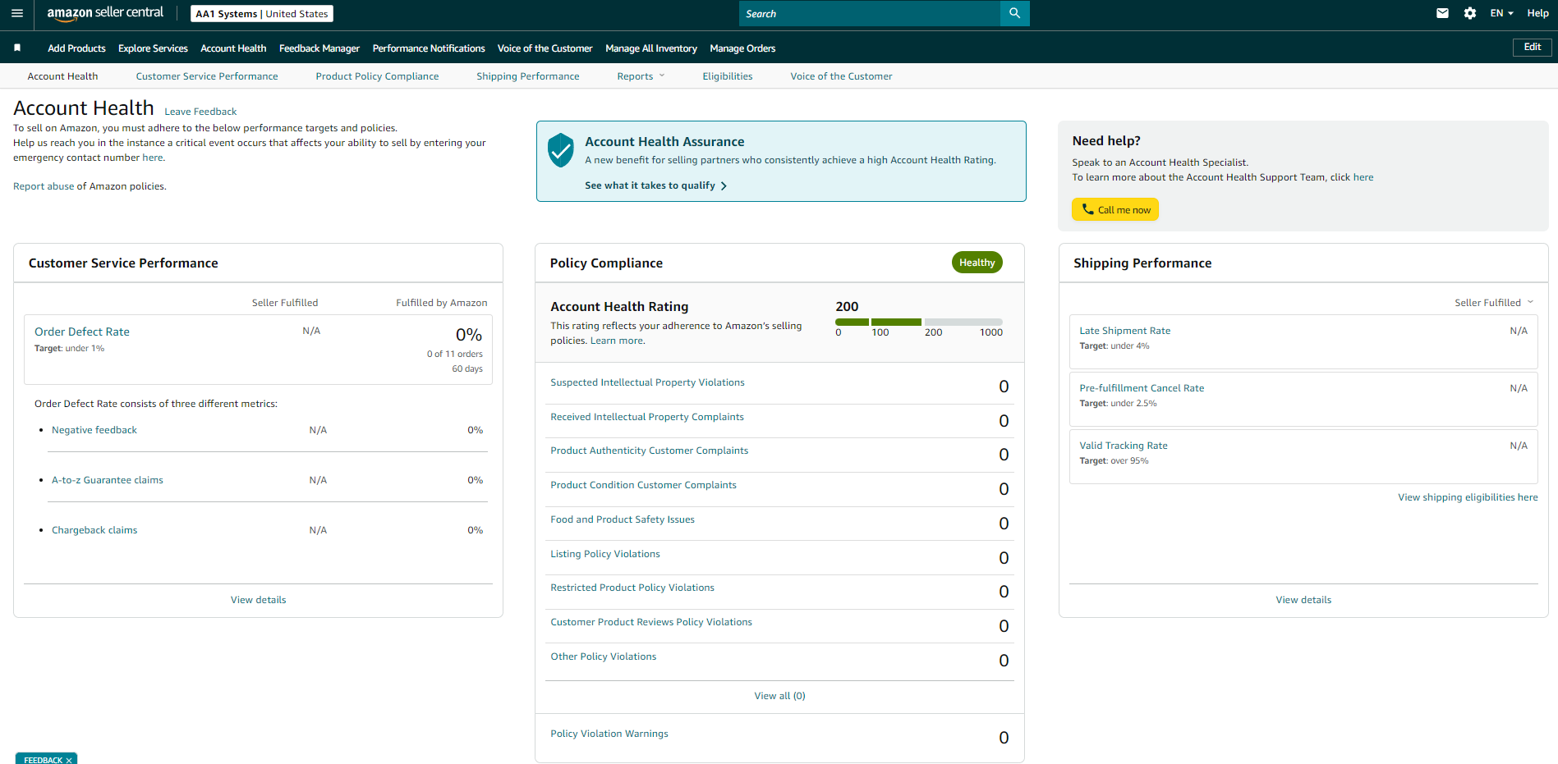The width and height of the screenshot is (1558, 764).
Task: Click the Report abuse link
Action: point(44,186)
